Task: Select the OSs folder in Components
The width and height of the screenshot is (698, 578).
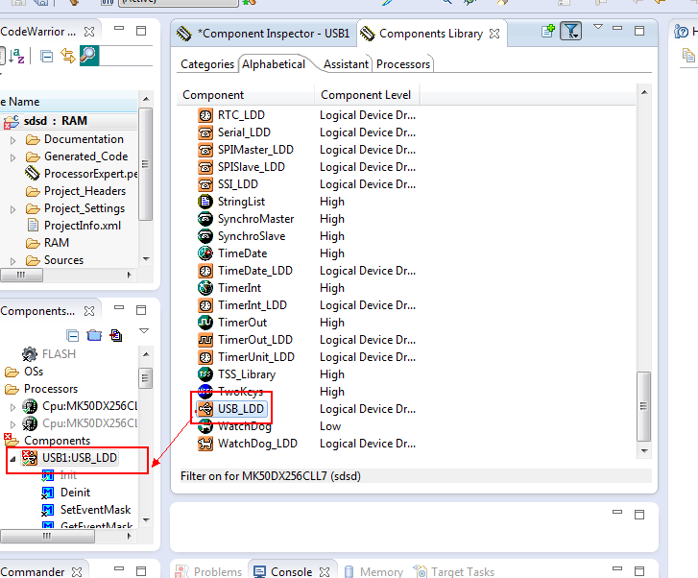Action: [x=24, y=372]
